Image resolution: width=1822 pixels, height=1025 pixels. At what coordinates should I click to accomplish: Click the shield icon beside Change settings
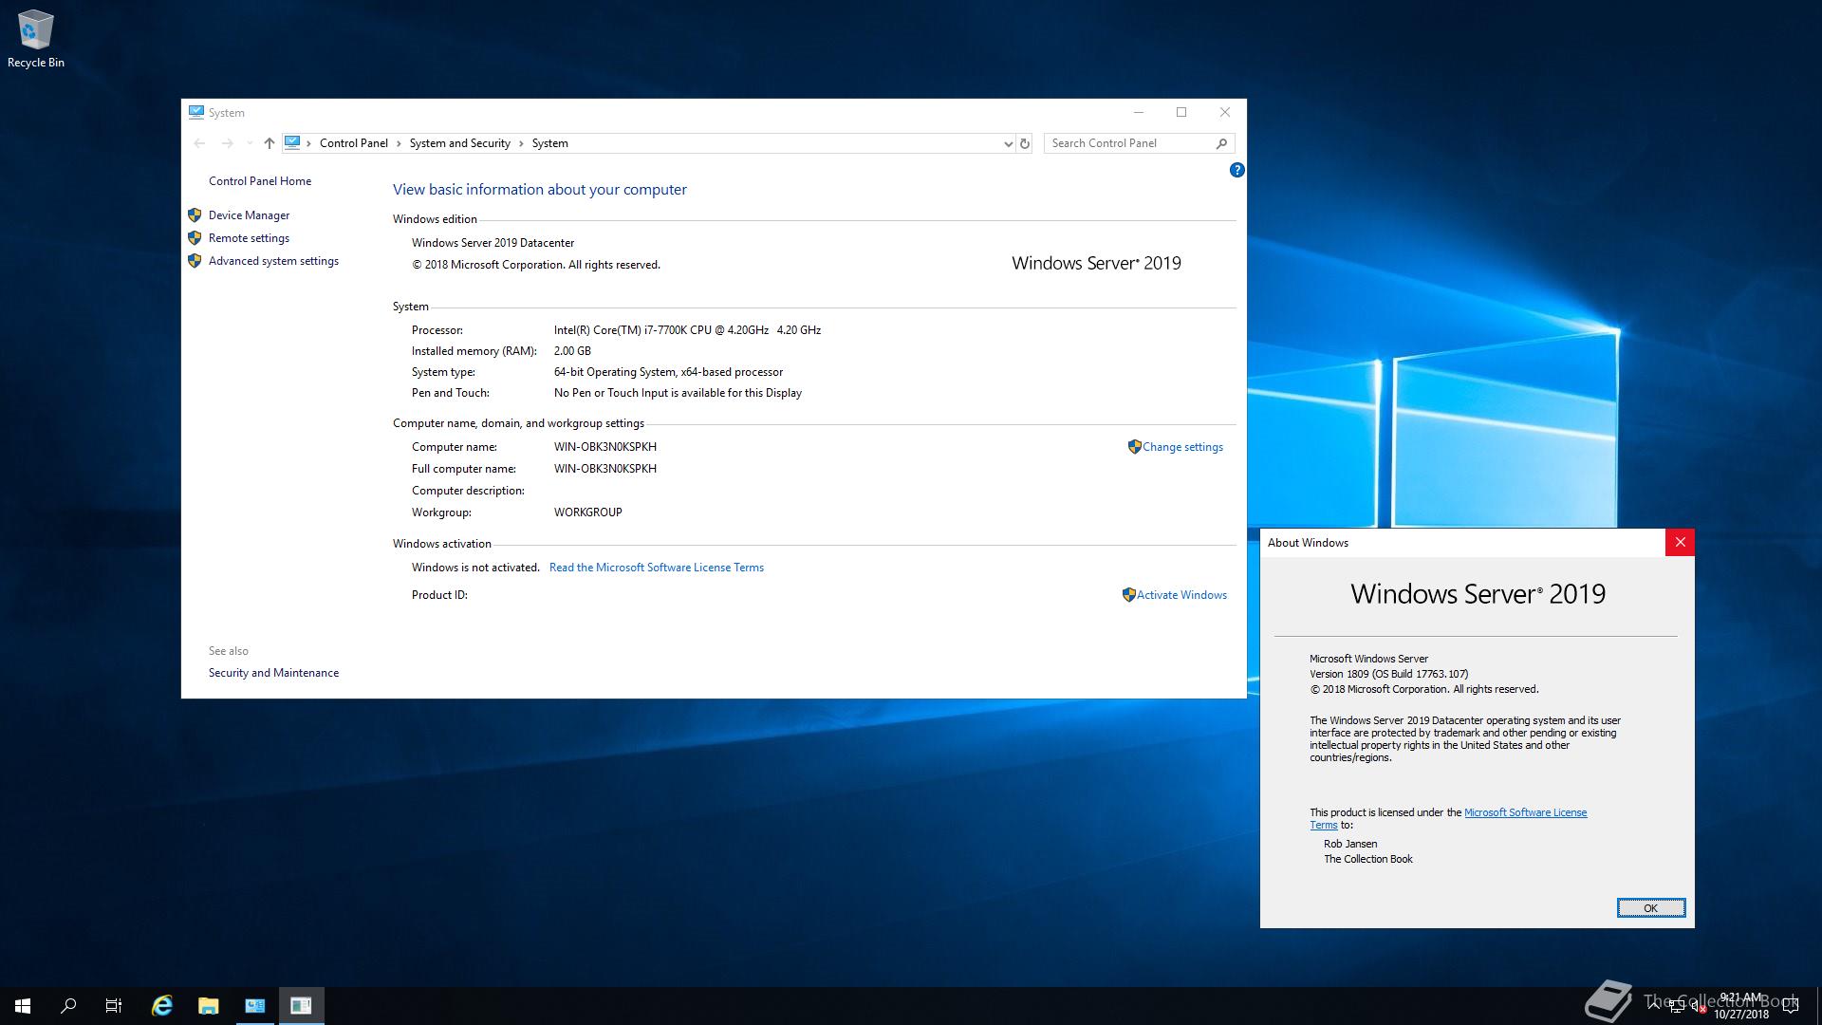[1134, 447]
